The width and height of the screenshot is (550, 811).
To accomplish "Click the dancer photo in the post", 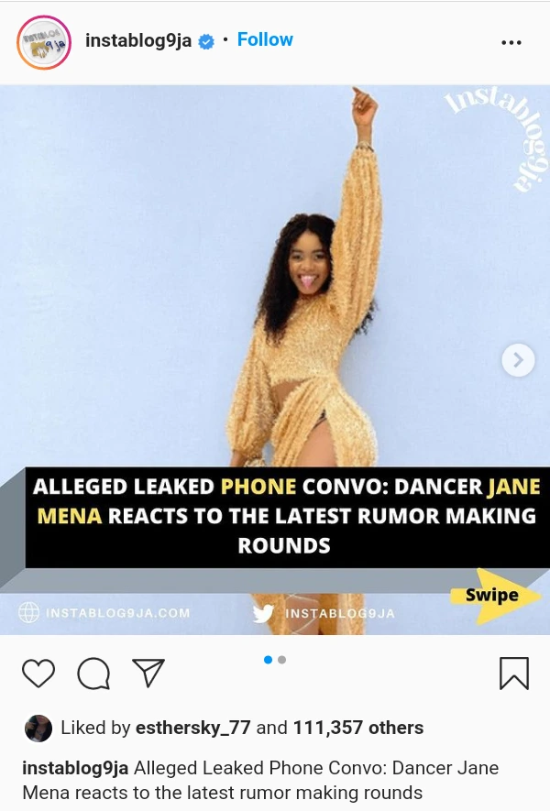I will [x=275, y=359].
